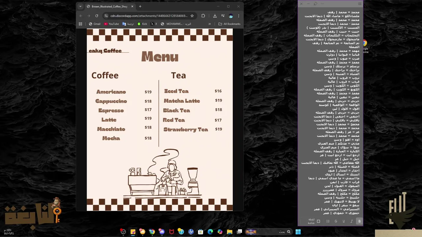Open McAfee from the taskbar
Screen dimensions: 422x237
pos(171,232)
